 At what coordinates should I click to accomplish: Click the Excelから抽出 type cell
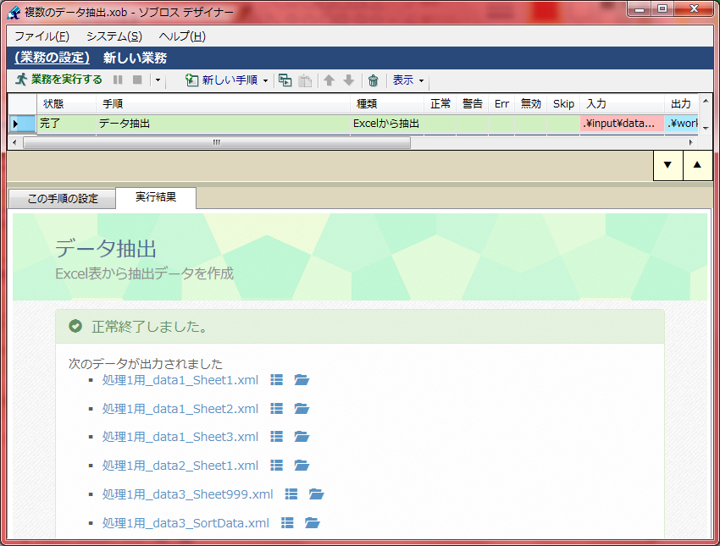(x=386, y=124)
